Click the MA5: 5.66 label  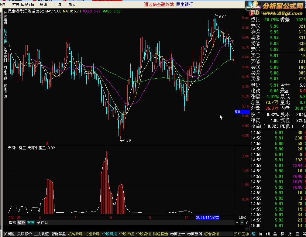(53, 11)
